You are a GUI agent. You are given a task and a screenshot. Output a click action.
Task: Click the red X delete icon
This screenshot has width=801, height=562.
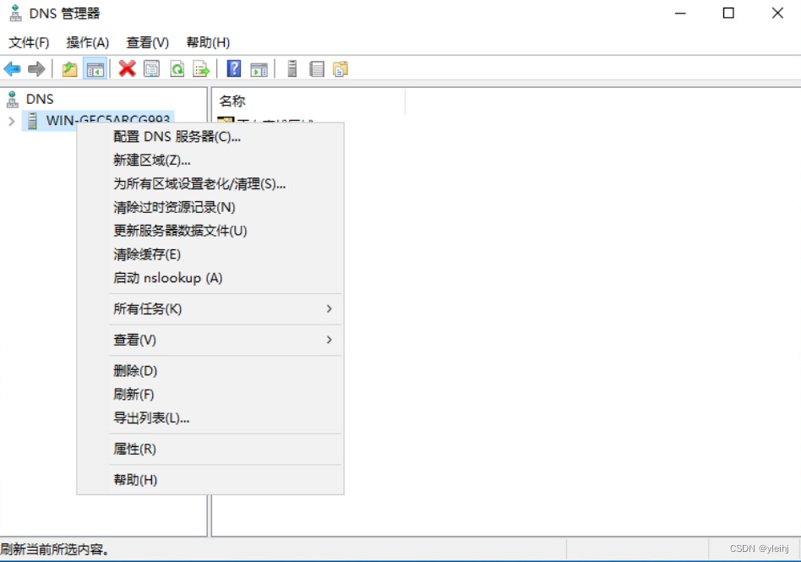[x=127, y=68]
